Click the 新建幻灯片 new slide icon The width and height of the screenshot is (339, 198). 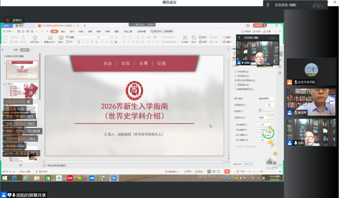point(50,38)
